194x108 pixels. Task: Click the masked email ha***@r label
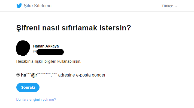[39, 75]
